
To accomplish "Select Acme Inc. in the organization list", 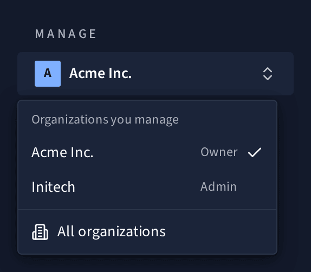I will coord(147,152).
